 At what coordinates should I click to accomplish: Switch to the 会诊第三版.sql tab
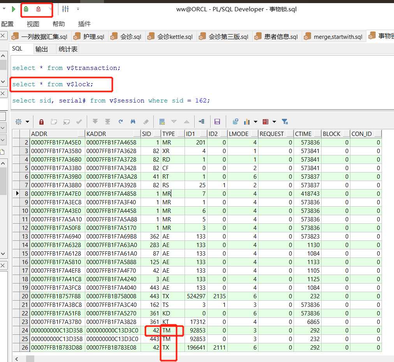[224, 37]
